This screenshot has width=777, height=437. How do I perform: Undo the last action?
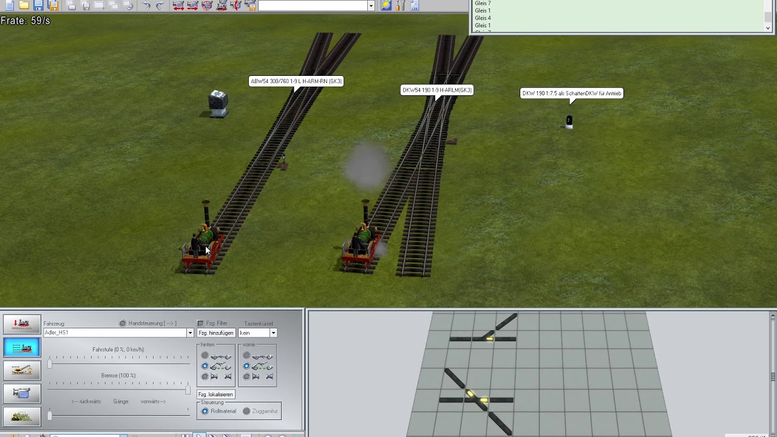tap(146, 5)
